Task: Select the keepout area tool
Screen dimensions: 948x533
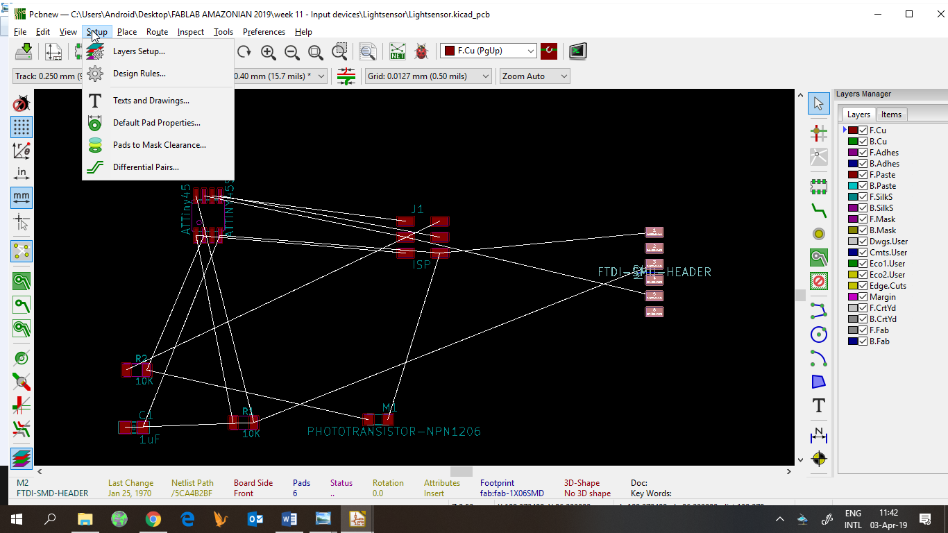Action: [x=819, y=281]
